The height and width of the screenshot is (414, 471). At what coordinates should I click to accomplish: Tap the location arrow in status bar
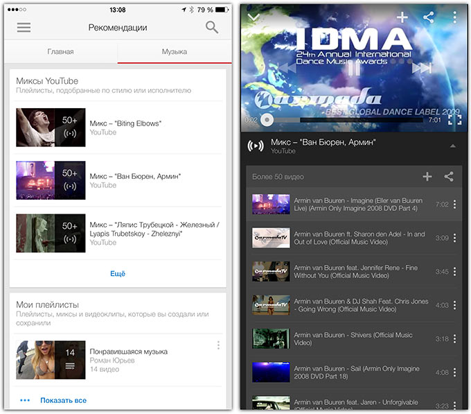[x=184, y=10]
